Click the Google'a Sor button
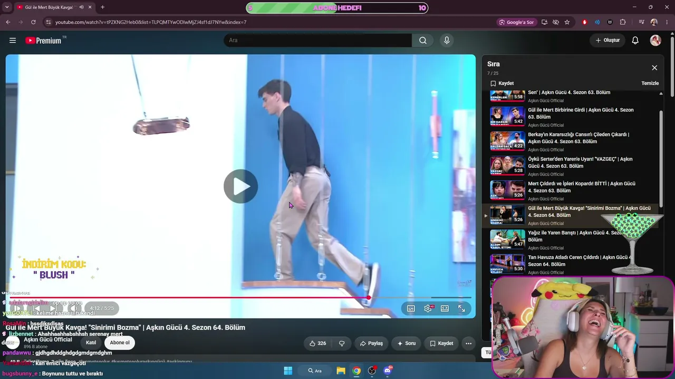This screenshot has height=379, width=675. point(516,22)
